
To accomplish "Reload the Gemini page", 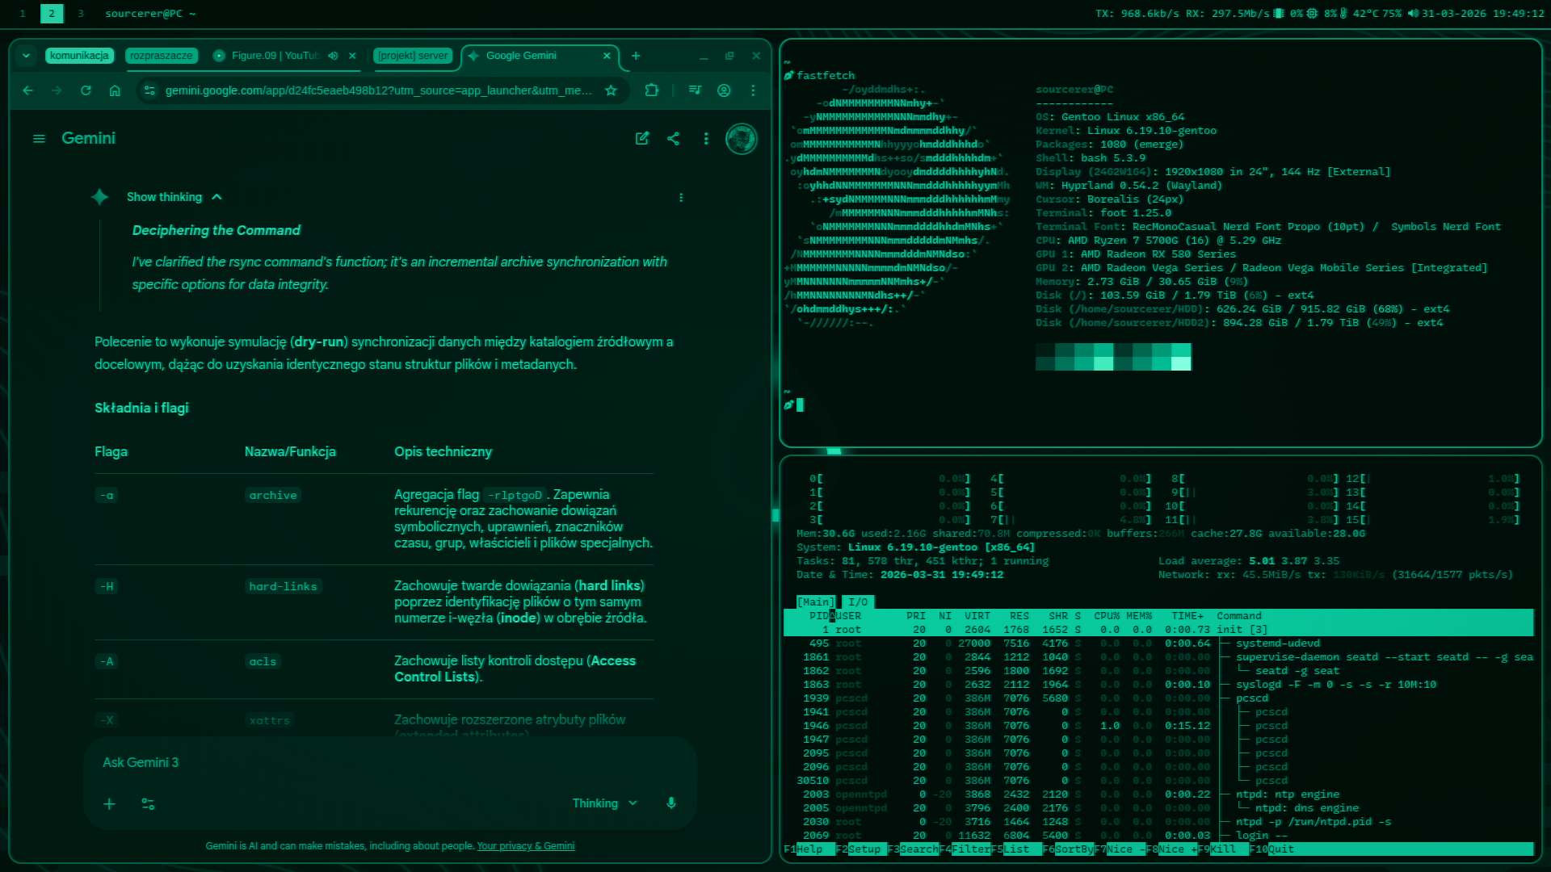I will [x=86, y=90].
